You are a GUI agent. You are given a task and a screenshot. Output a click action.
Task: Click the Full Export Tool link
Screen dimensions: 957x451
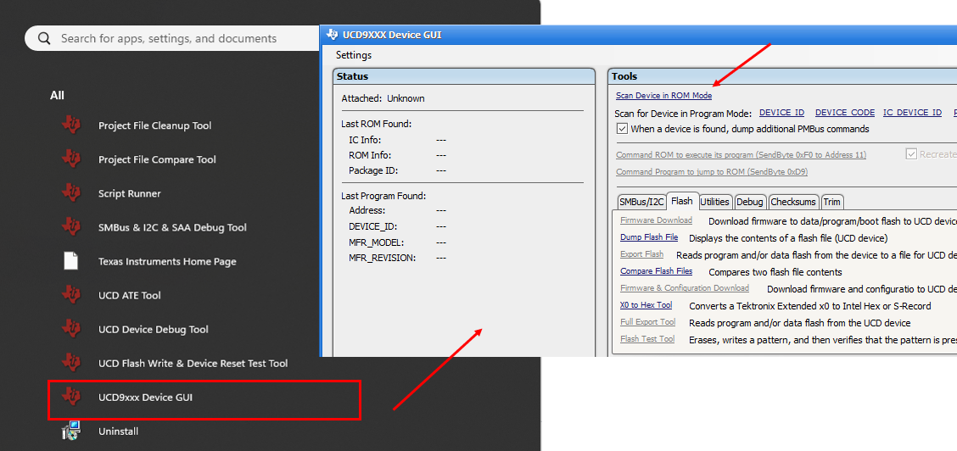(647, 322)
